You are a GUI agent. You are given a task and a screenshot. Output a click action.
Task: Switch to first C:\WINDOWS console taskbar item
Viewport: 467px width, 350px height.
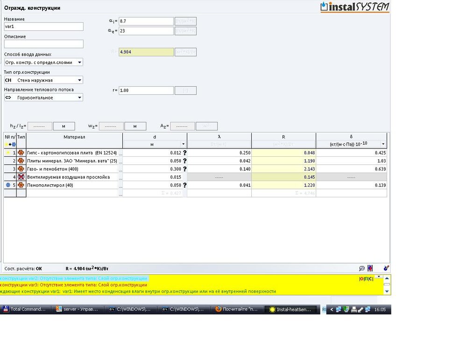pyautogui.click(x=130, y=309)
